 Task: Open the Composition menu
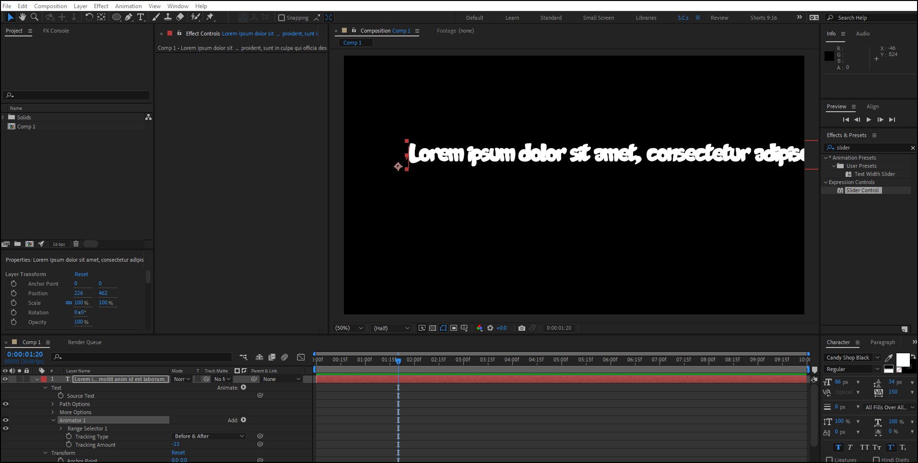click(50, 6)
